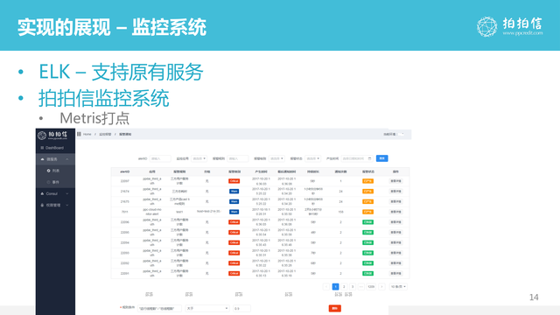Screen dimensions: 560x315
Task: Click the detail button in the last table row
Action: pyautogui.click(x=395, y=274)
